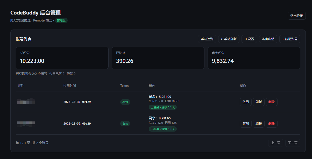
Task: Click the 手动签到 button
Action: pos(207,39)
